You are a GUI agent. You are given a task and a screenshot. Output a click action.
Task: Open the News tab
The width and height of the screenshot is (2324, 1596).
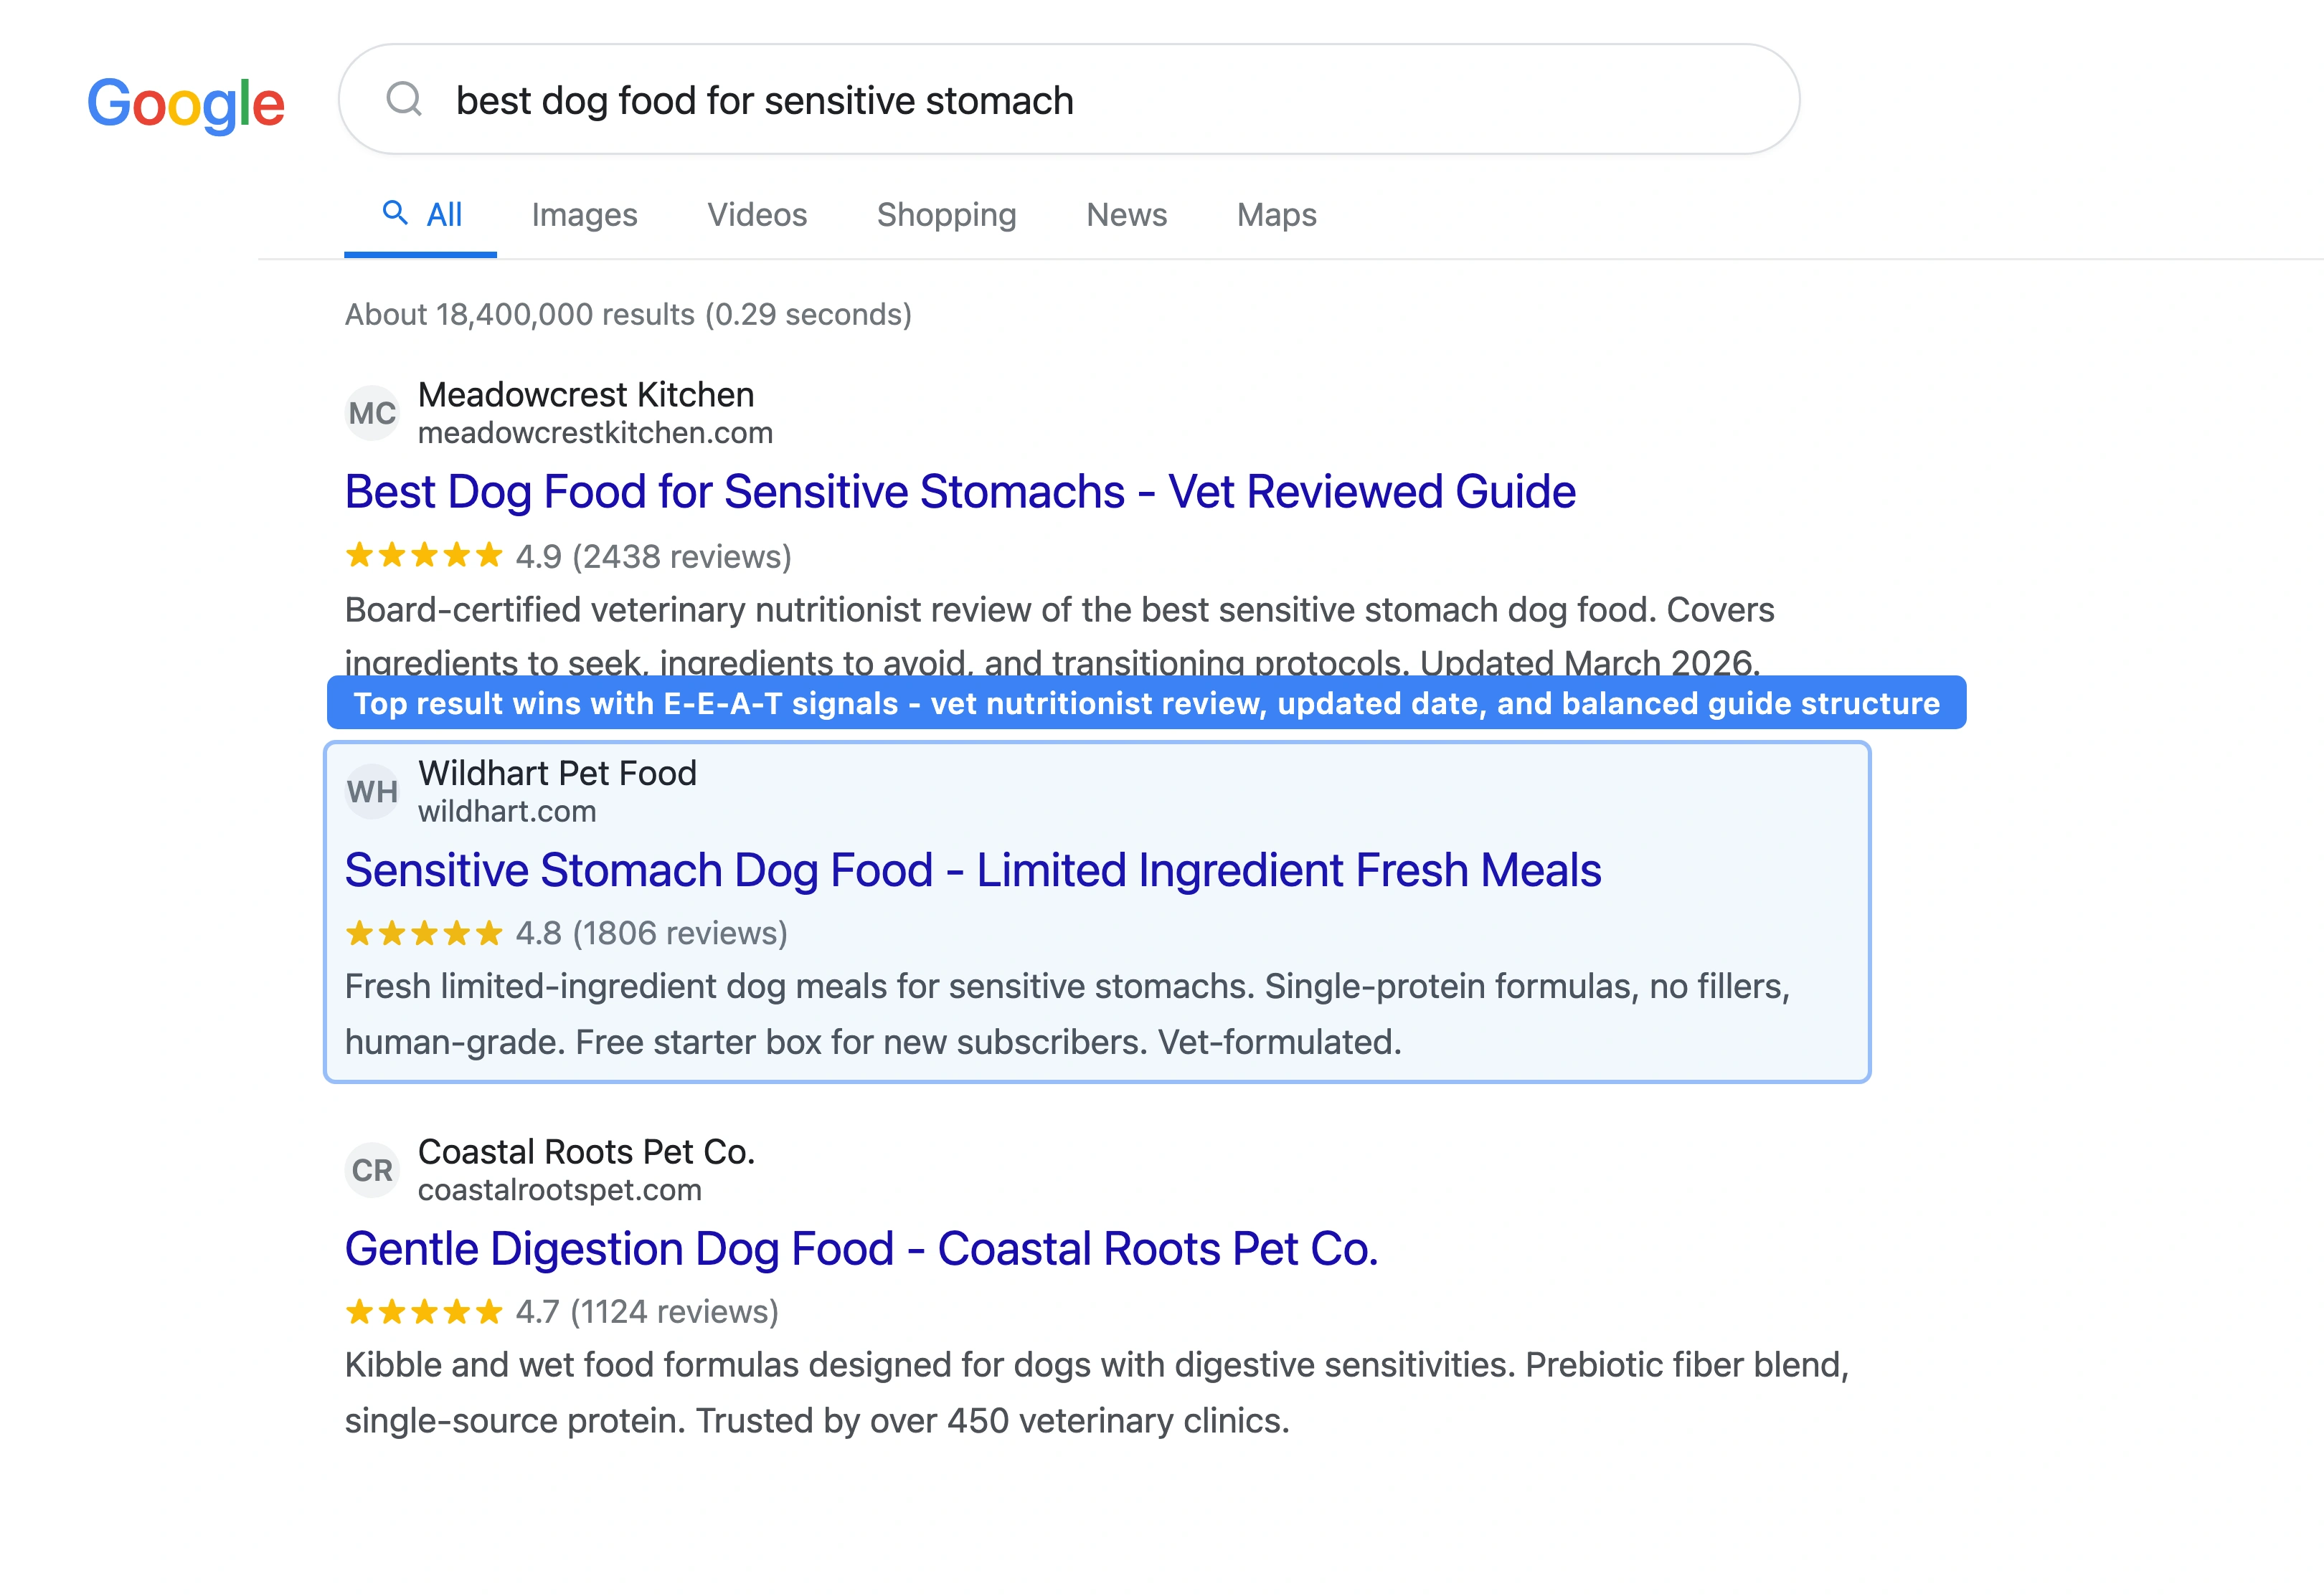[x=1125, y=214]
